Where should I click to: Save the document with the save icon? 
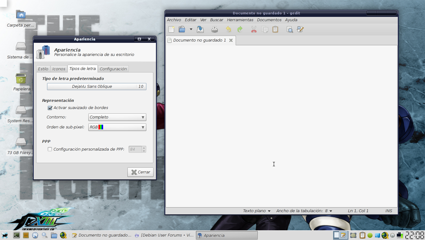click(200, 29)
